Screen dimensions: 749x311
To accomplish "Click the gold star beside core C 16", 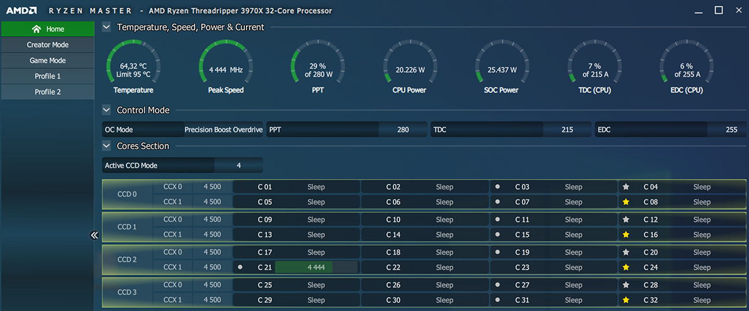I will pos(626,235).
